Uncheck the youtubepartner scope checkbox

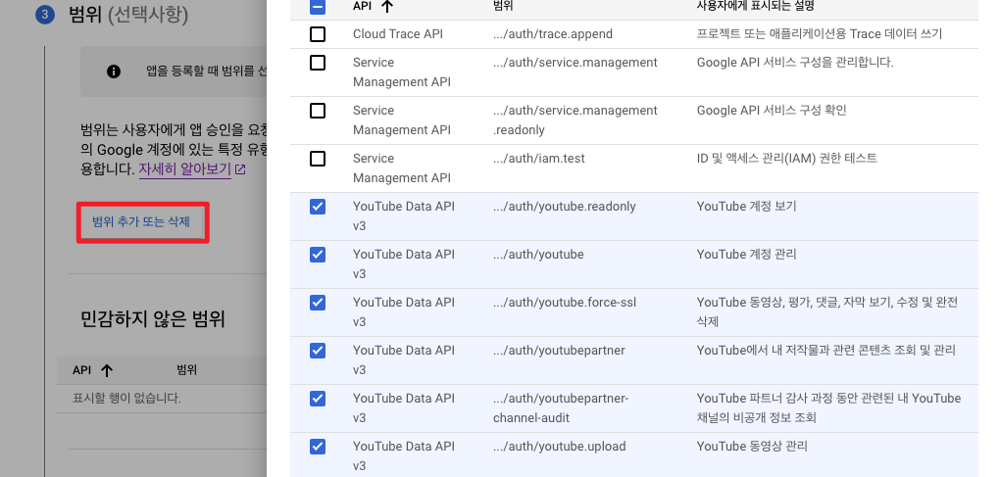tap(318, 351)
